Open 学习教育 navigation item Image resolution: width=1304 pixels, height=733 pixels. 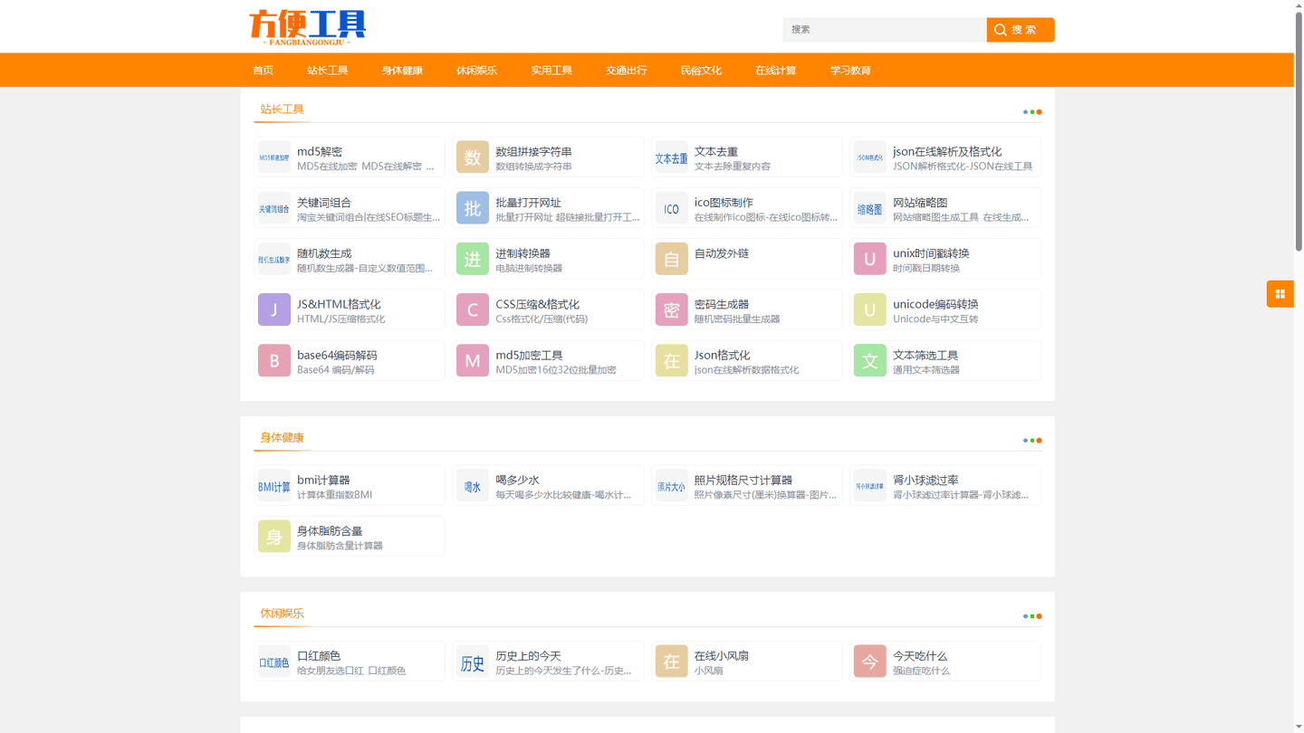tap(850, 70)
